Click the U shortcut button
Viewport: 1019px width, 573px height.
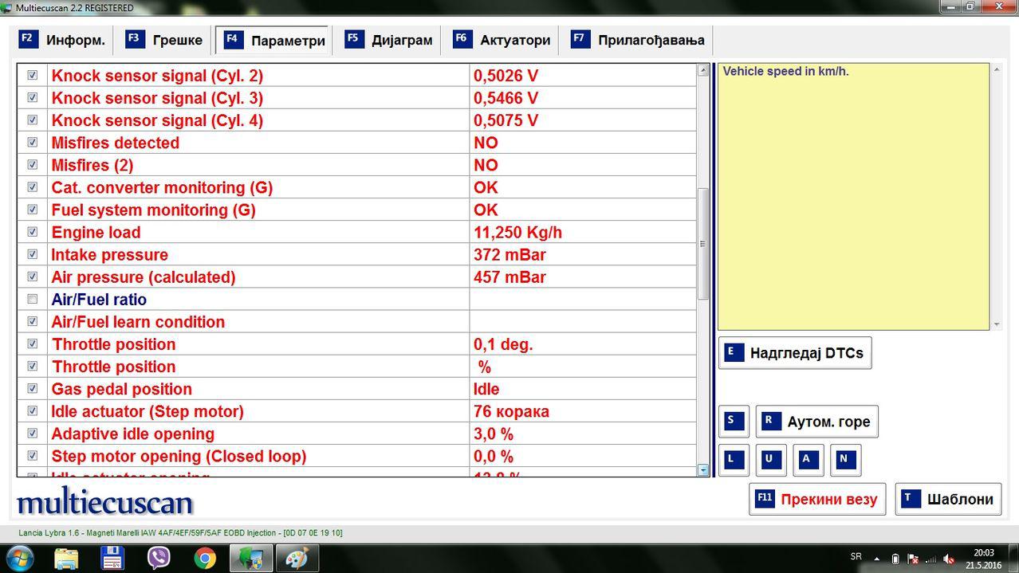click(771, 460)
